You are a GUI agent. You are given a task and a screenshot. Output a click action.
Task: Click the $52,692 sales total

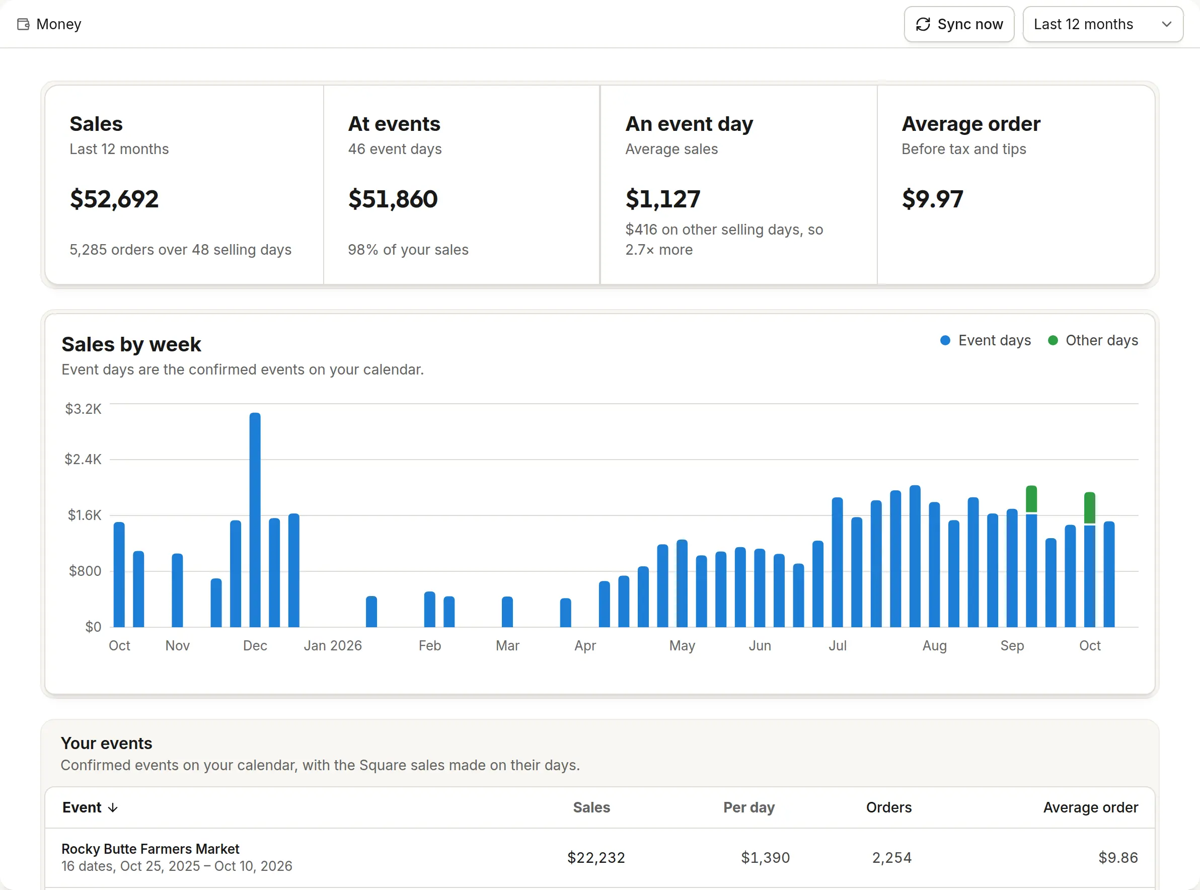click(114, 199)
